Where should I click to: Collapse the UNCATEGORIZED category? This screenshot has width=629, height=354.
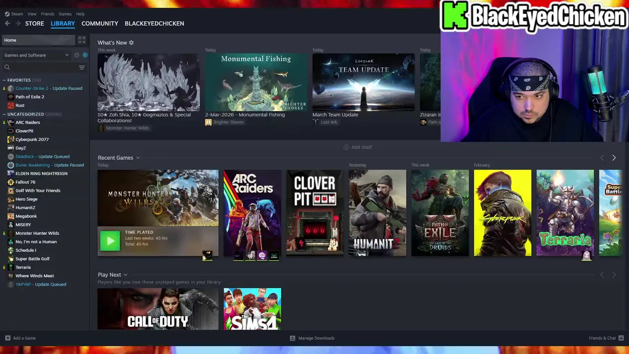click(x=4, y=114)
